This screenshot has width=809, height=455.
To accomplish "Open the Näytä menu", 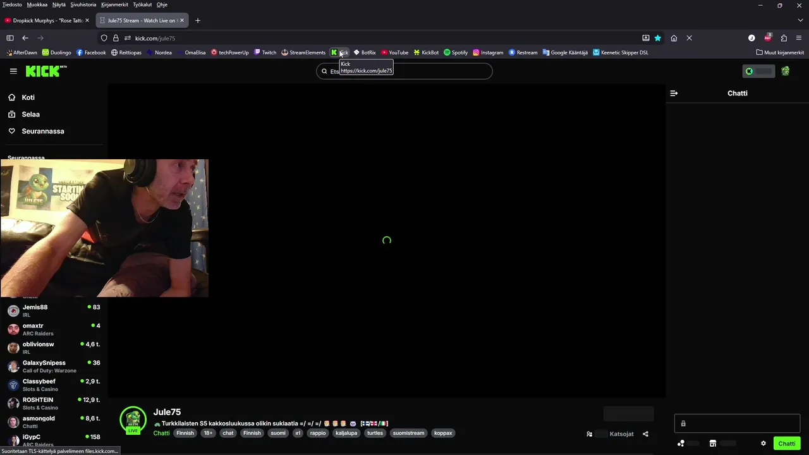I will pos(59,4).
